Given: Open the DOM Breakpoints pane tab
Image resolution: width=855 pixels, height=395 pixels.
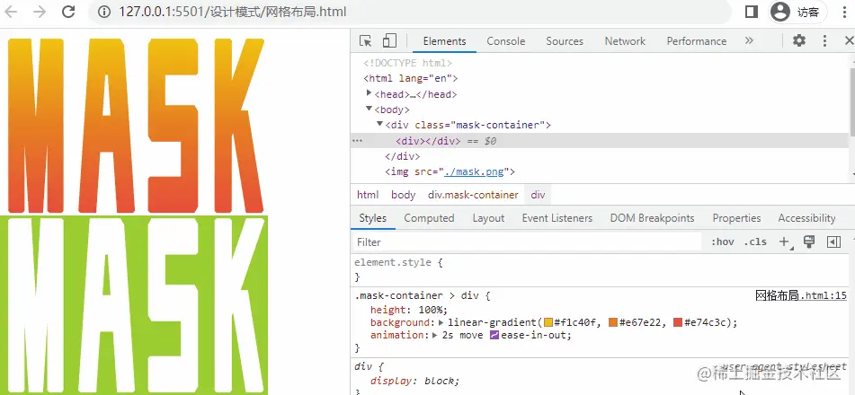Looking at the screenshot, I should click(x=652, y=218).
